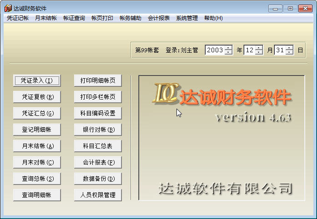
Task: Increase the year with up arrow
Action: pos(228,48)
